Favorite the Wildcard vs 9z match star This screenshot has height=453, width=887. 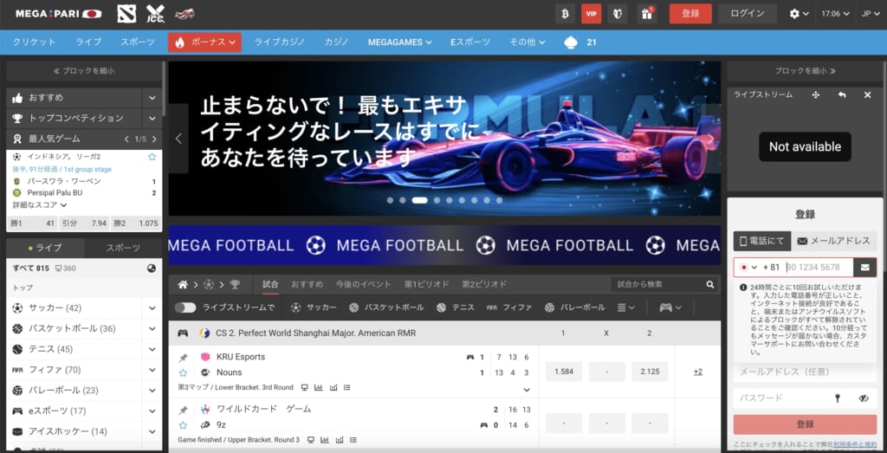point(183,424)
